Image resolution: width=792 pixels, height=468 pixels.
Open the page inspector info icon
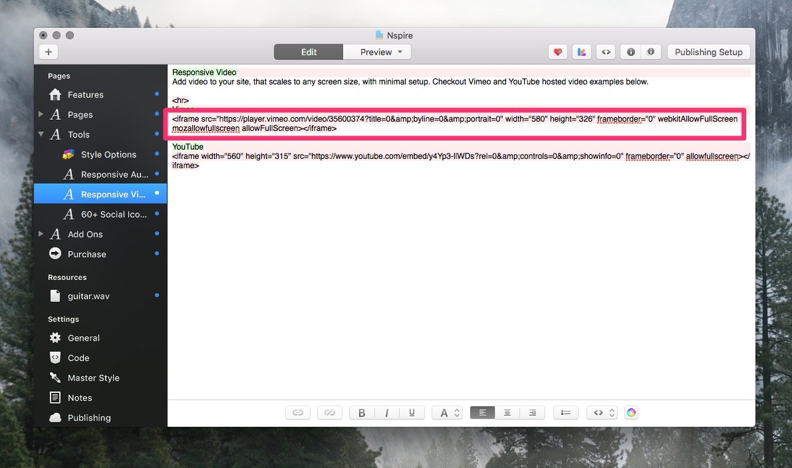pos(631,52)
